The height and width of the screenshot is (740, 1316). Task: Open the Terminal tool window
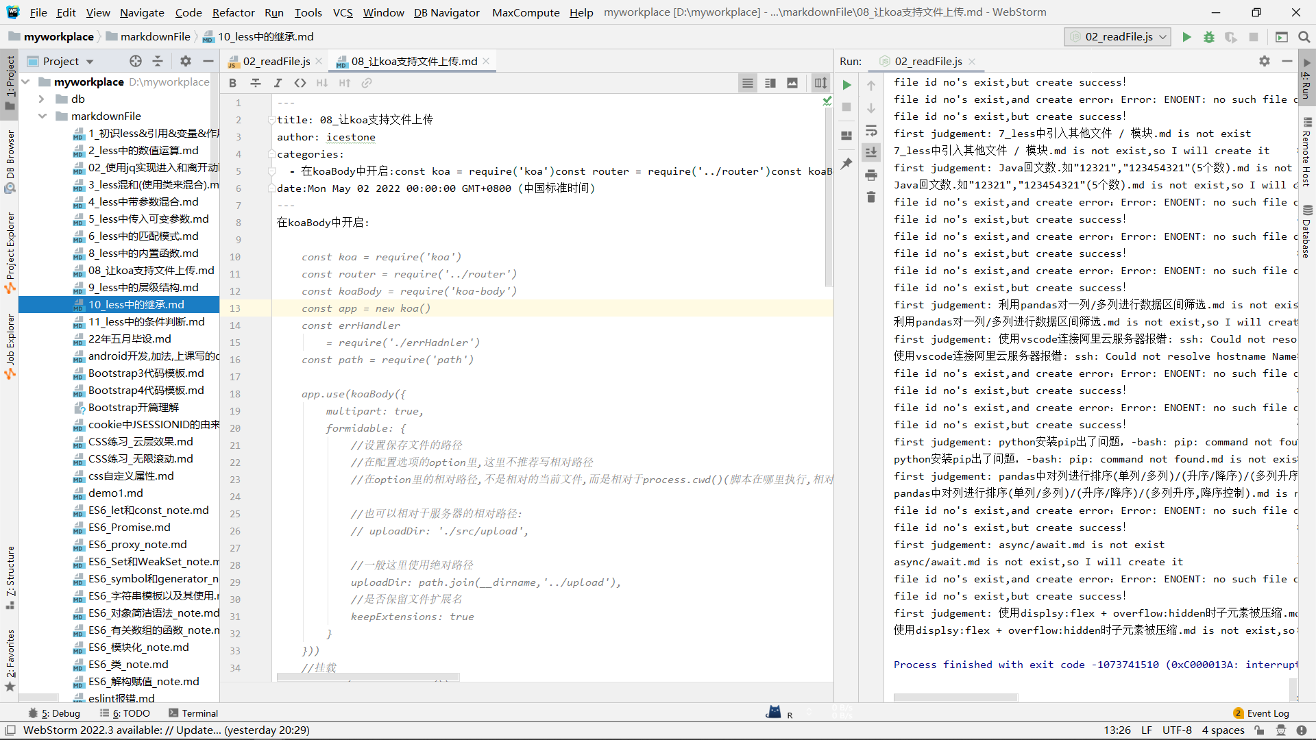(x=193, y=713)
